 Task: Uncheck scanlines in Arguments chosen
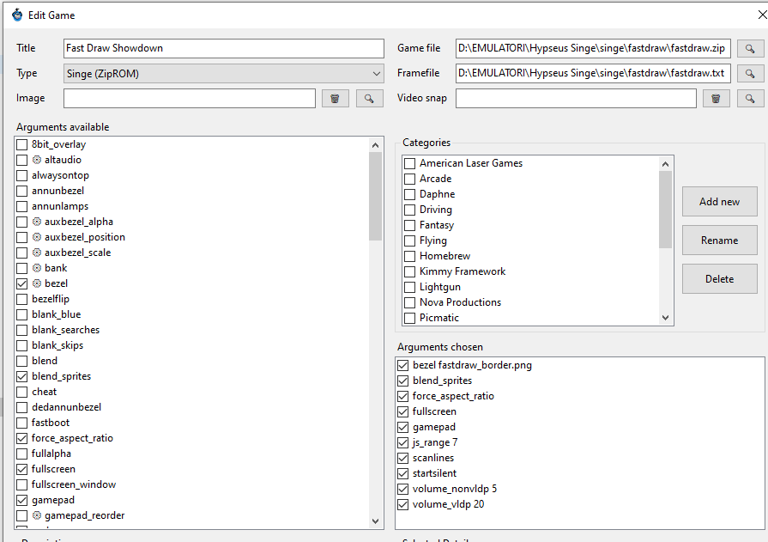click(x=403, y=458)
